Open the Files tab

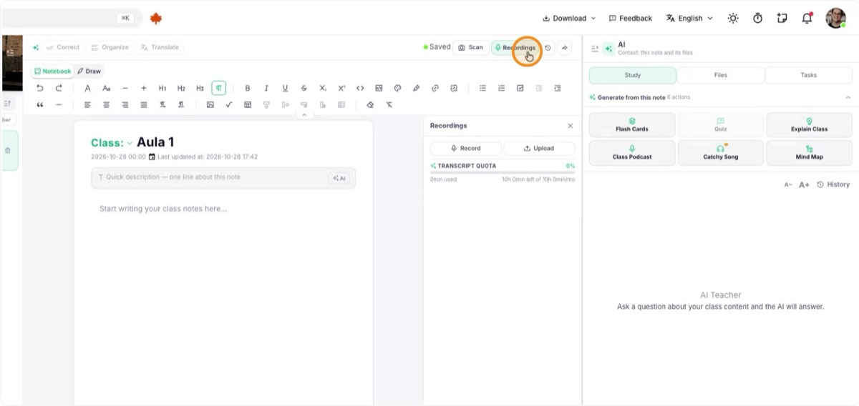click(x=721, y=75)
